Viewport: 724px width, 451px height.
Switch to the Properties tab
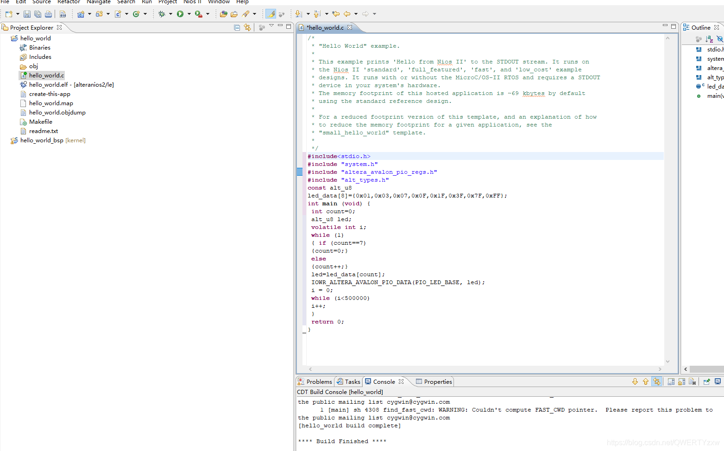(434, 381)
